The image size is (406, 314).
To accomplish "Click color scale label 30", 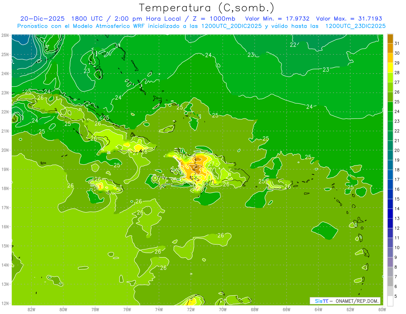I will point(397,53).
